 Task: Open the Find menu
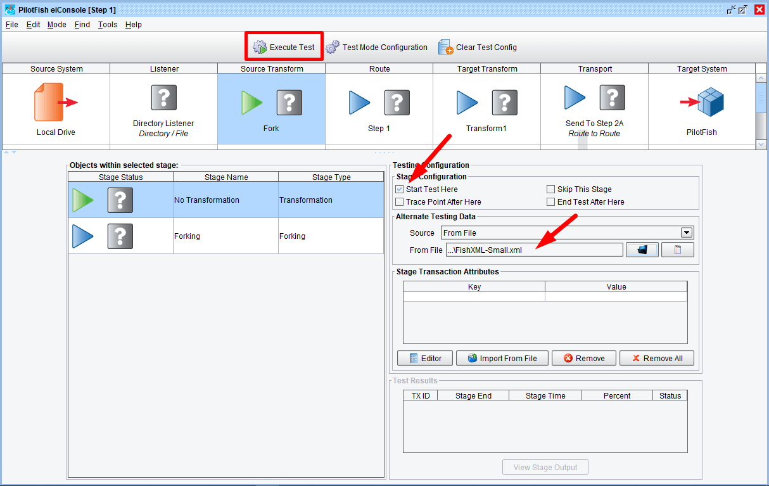82,25
